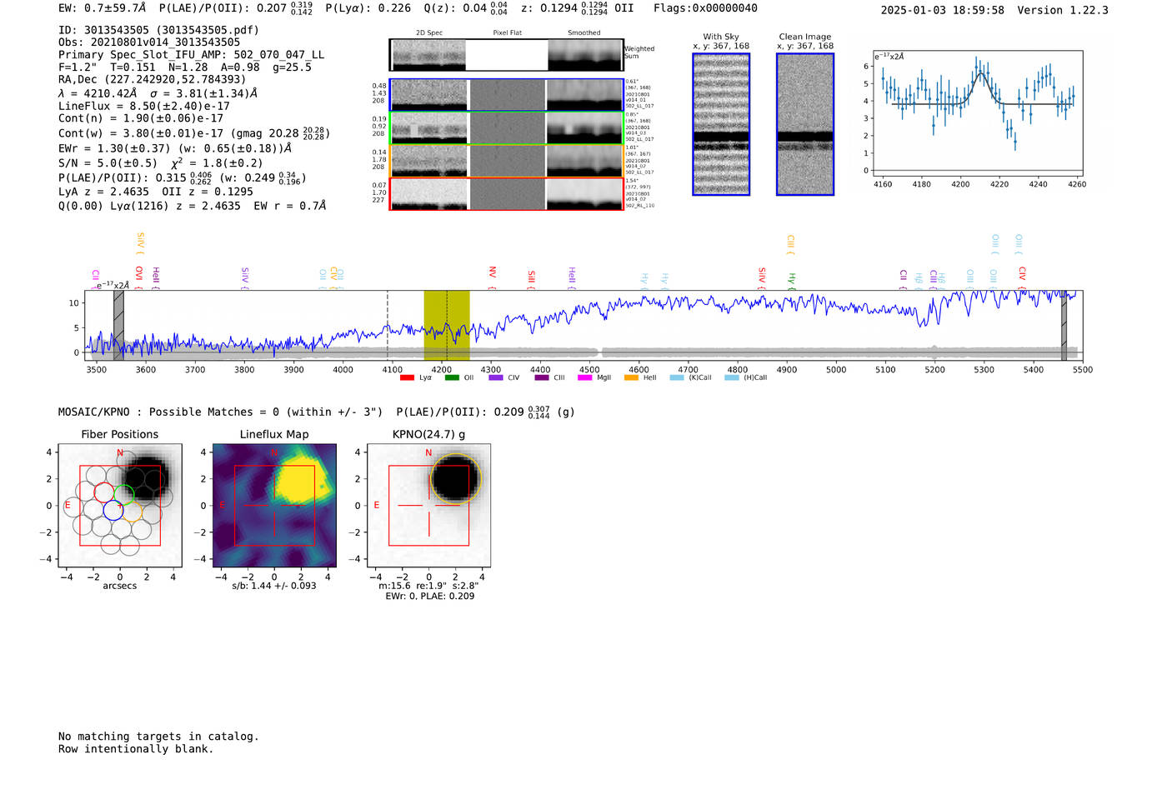The image size is (1167, 794).
Task: Open the Lineflux Map panel
Action: pyautogui.click(x=274, y=506)
